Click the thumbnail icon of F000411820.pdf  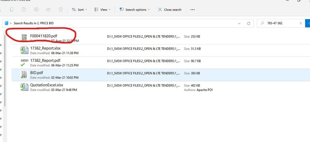click(x=24, y=38)
